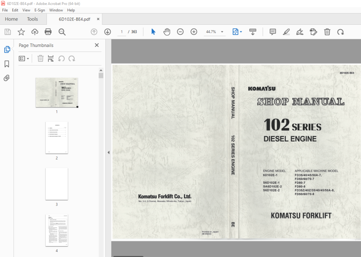
Task: Open the File menu
Action: (5, 10)
